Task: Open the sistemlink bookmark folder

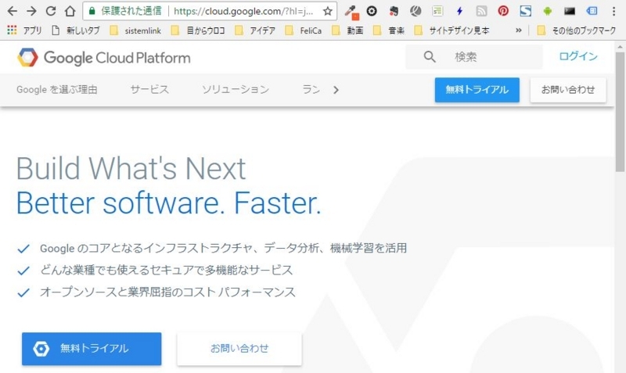Action: click(x=135, y=30)
